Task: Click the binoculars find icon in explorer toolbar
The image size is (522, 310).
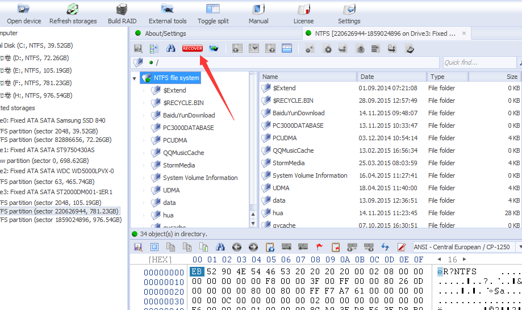Action: 170,49
